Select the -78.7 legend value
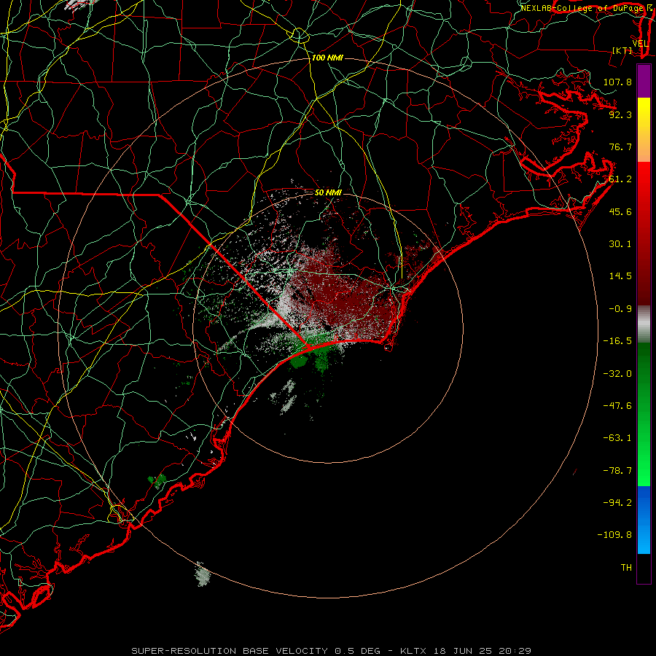656x656 pixels. pyautogui.click(x=617, y=471)
